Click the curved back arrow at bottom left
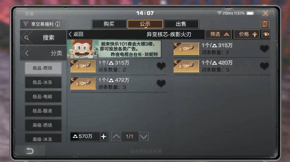Image resolution: width=290 pixels, height=162 pixels. pos(30,151)
